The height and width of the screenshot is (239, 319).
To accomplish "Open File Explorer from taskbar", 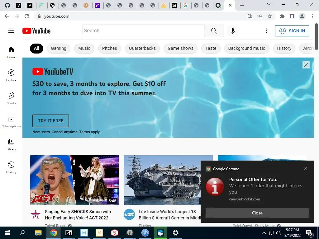I will pyautogui.click(x=38, y=233).
